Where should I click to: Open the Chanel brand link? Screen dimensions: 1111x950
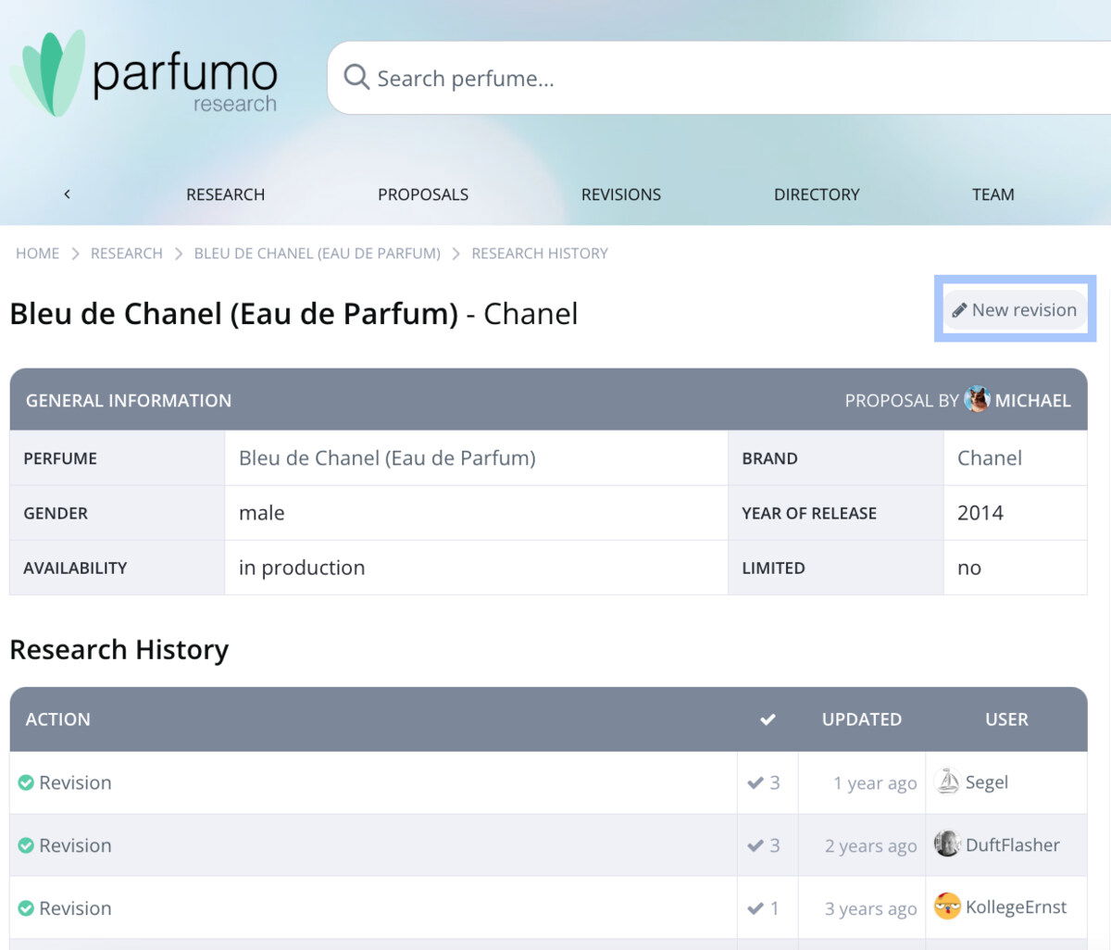click(x=990, y=457)
